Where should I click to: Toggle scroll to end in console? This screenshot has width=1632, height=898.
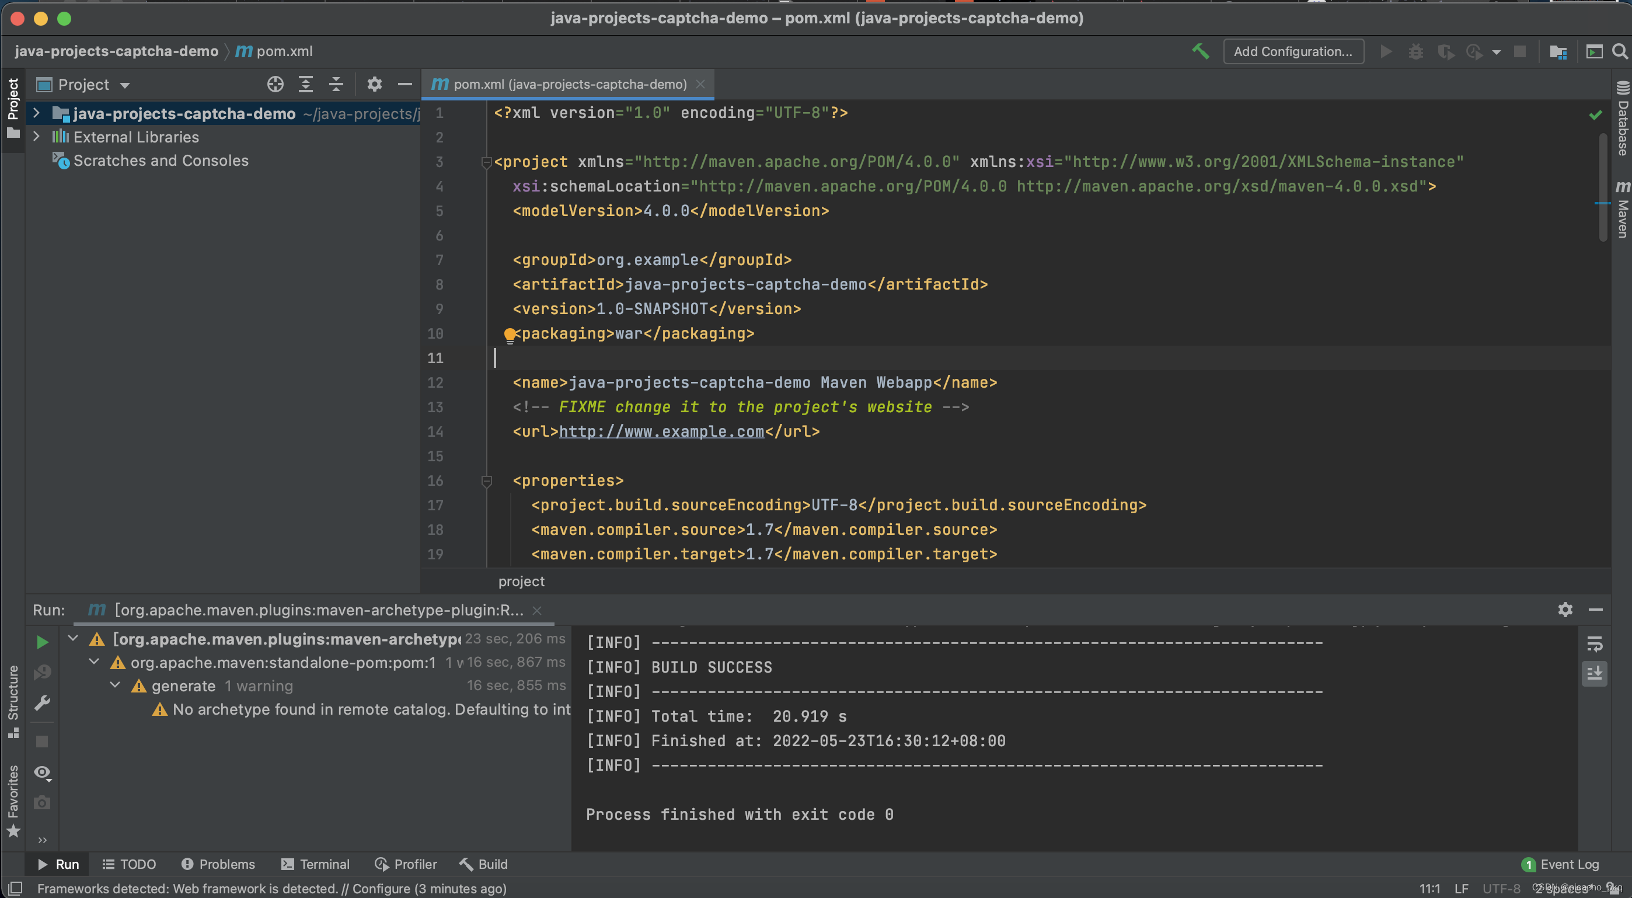(1594, 673)
